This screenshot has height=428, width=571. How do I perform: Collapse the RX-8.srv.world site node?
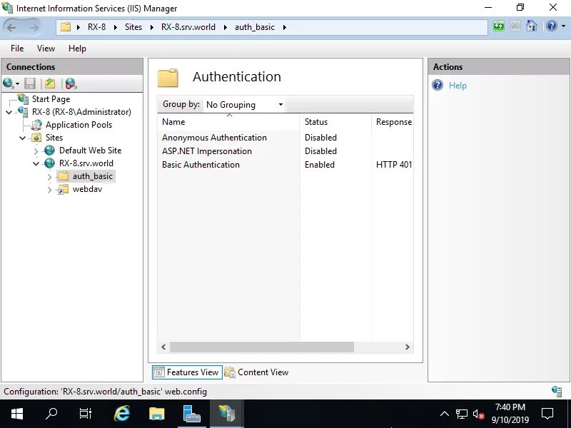point(36,164)
